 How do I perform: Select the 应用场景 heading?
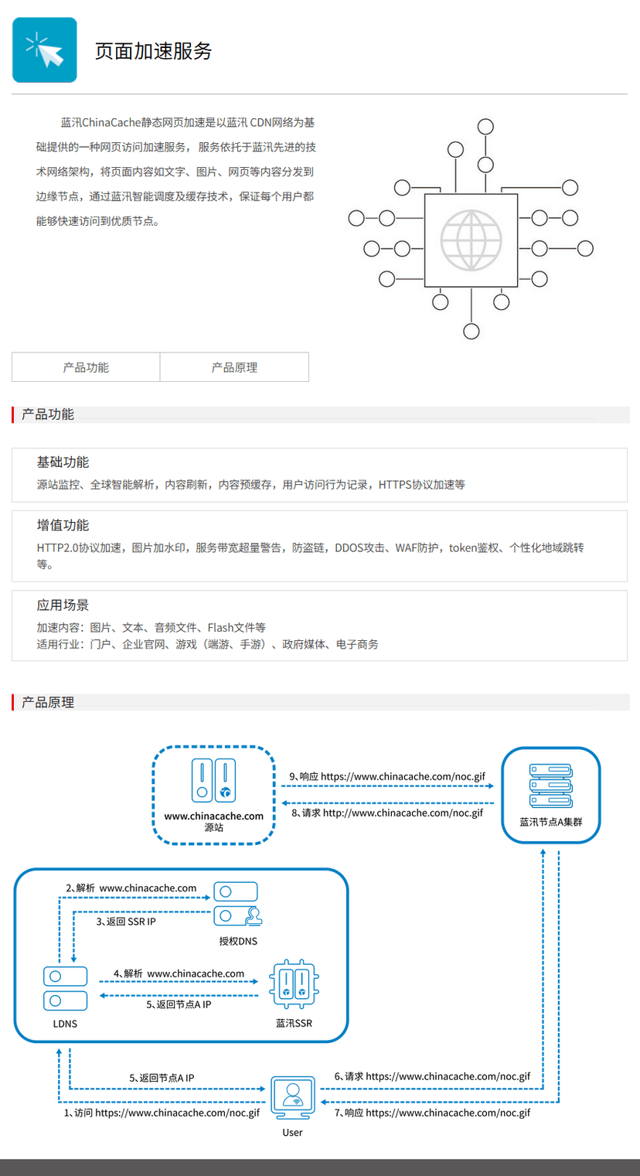click(63, 605)
